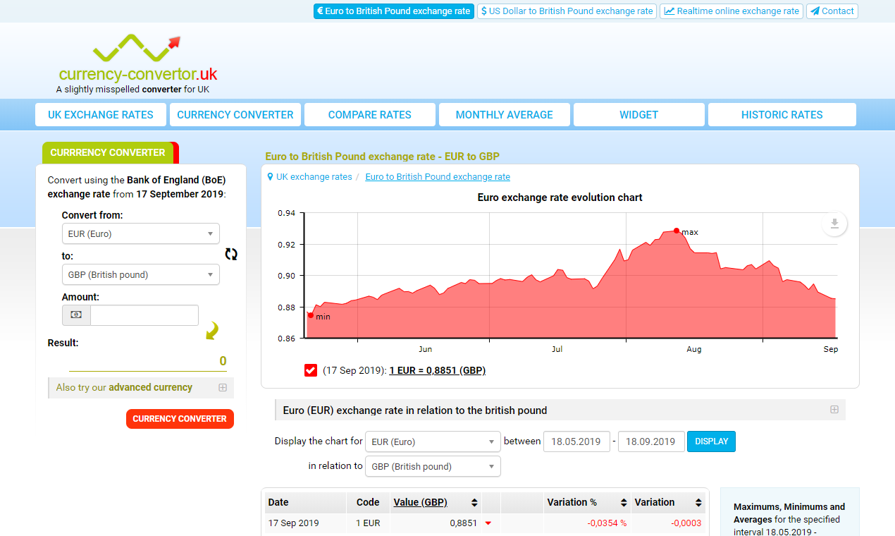Click the chart download icon
The image size is (895, 536).
pos(834,224)
